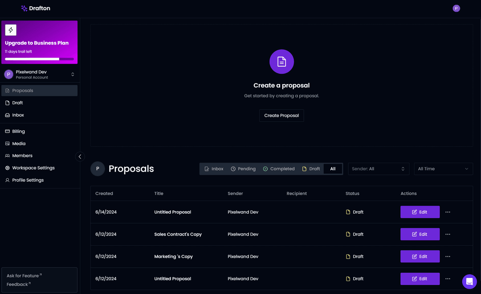This screenshot has width=481, height=294.
Task: Open the Ask for Feature link
Action: (24, 276)
